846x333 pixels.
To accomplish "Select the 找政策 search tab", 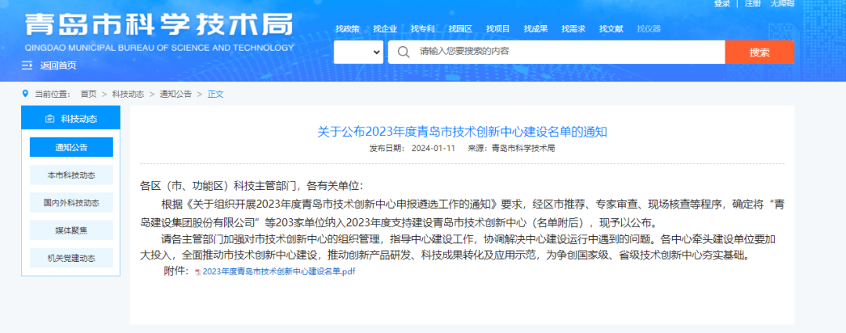I will pos(347,29).
